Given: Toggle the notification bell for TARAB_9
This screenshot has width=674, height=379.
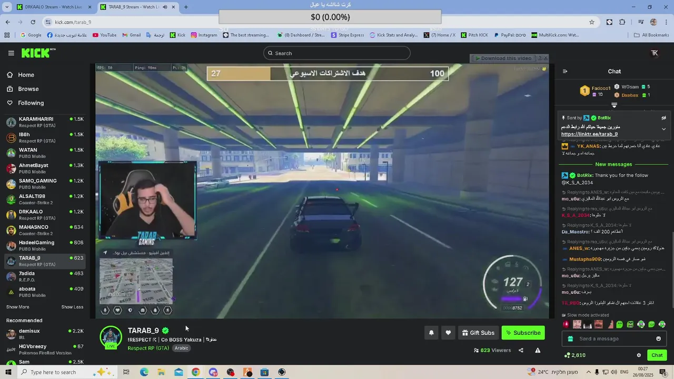Looking at the screenshot, I should 431,333.
